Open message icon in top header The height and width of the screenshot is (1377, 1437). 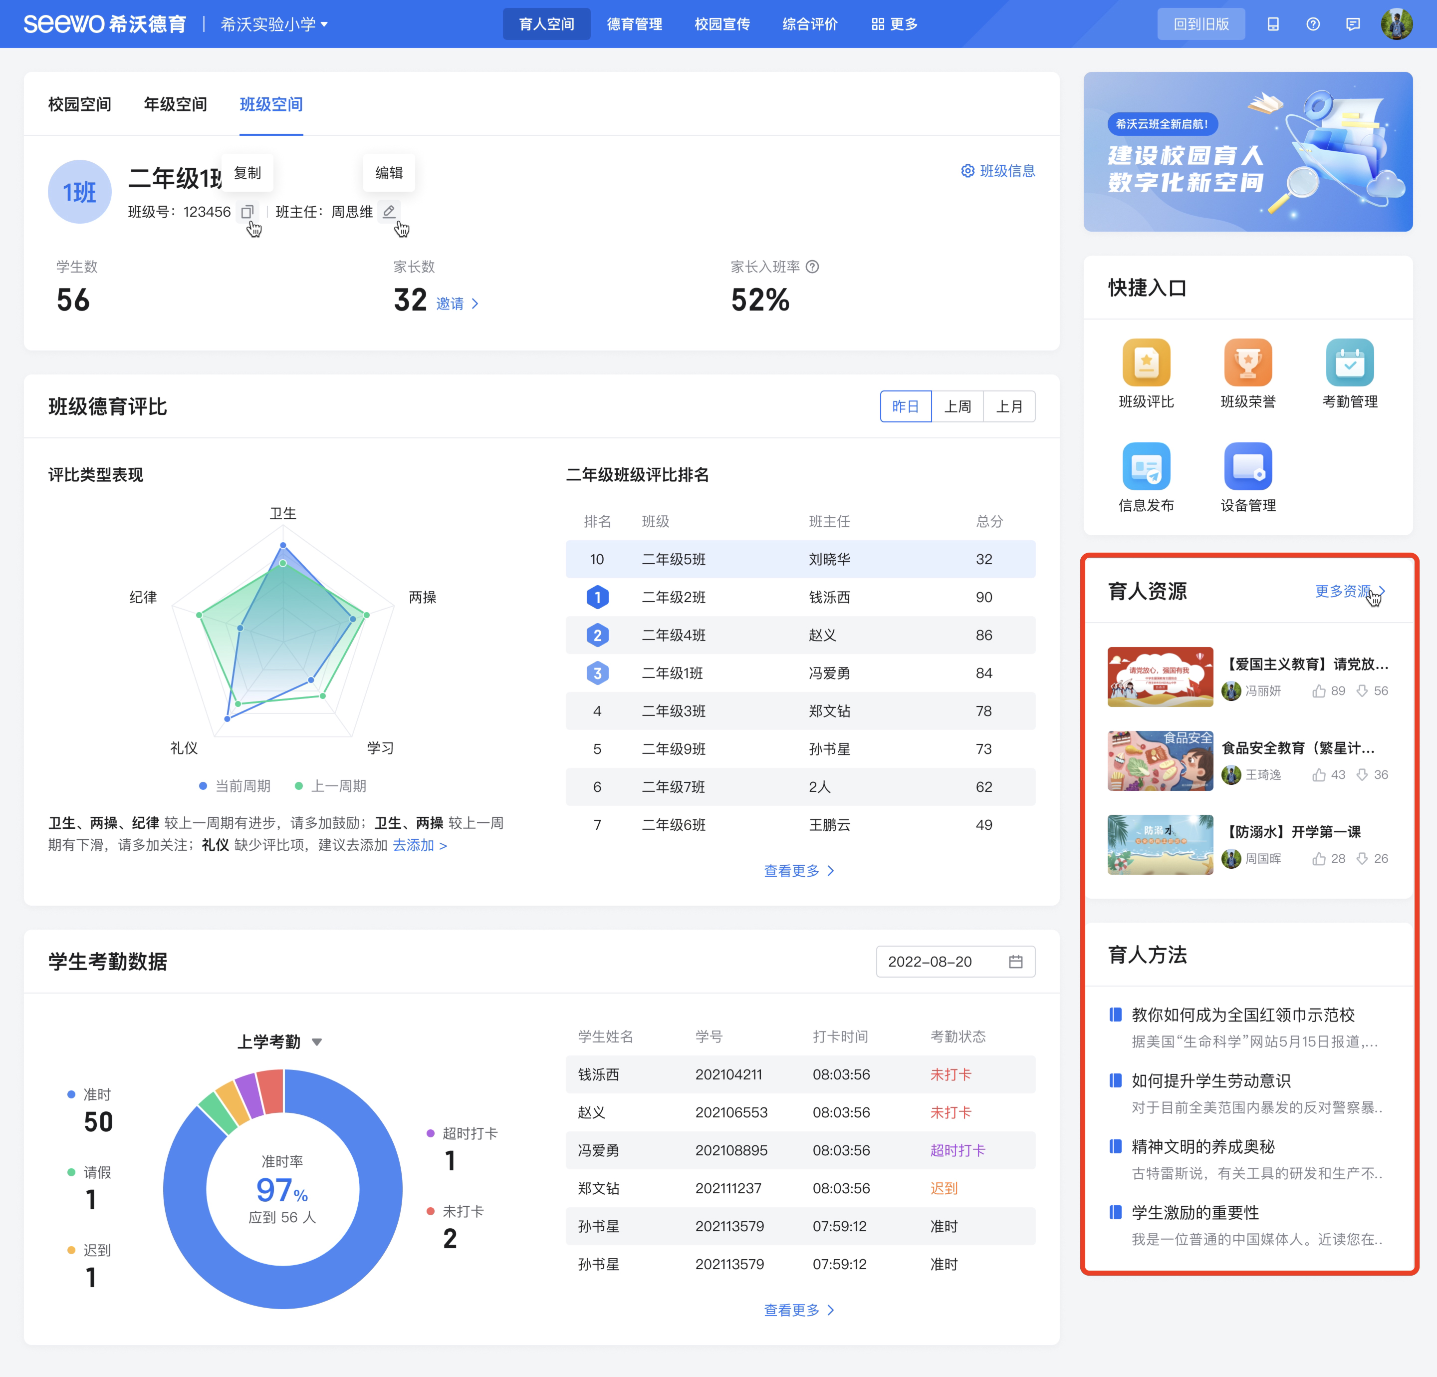(1353, 24)
